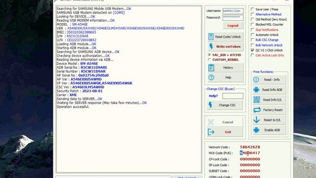
Task: Check the Bulk CSC Change box
Action: 252,40
